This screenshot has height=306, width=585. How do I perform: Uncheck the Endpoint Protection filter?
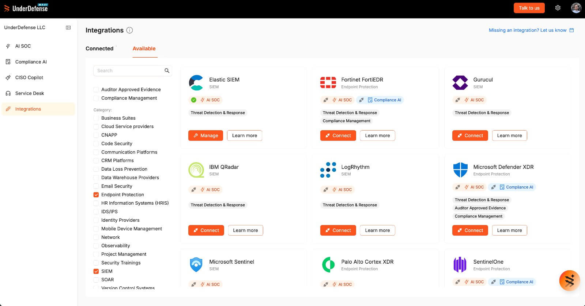(96, 195)
